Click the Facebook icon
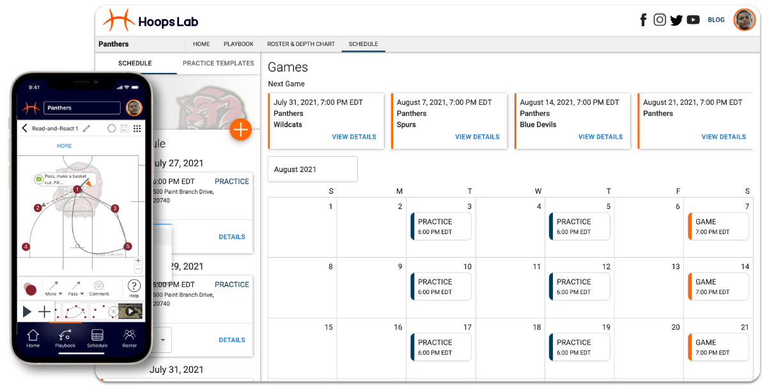Screen dimensions: 767x392 coord(643,19)
